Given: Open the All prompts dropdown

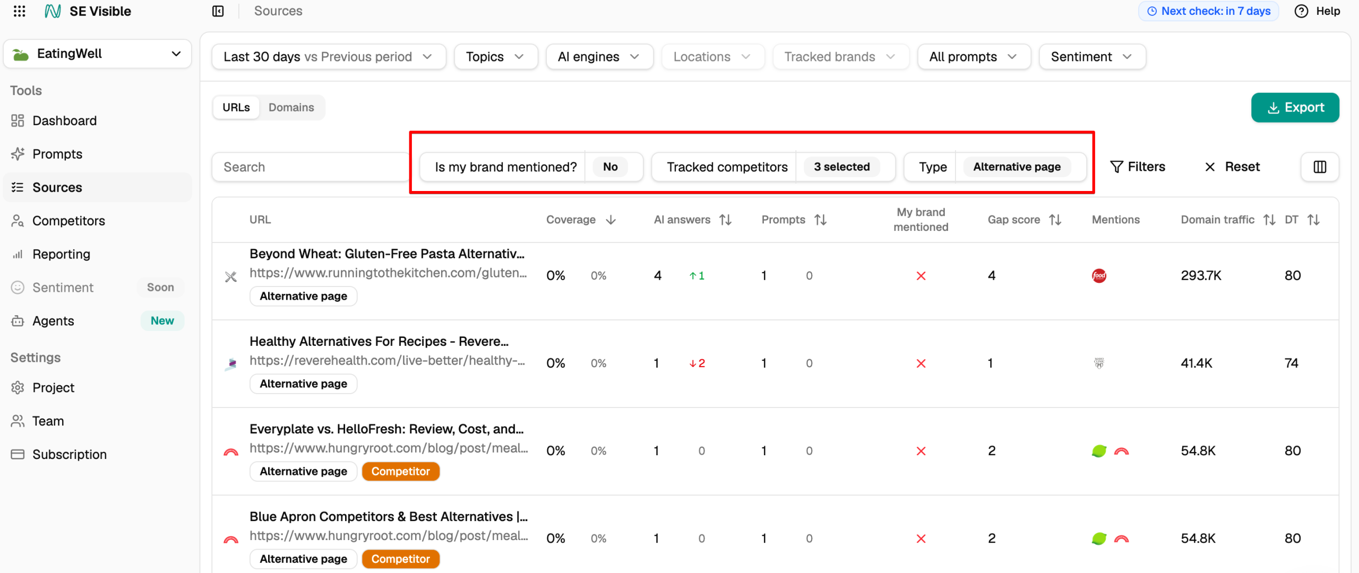Looking at the screenshot, I should pos(973,57).
